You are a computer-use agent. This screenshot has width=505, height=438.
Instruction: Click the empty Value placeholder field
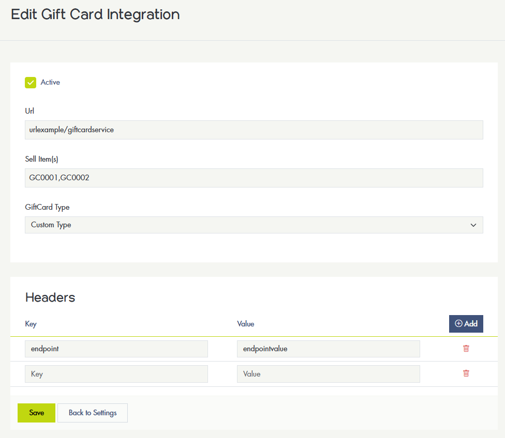click(x=328, y=374)
